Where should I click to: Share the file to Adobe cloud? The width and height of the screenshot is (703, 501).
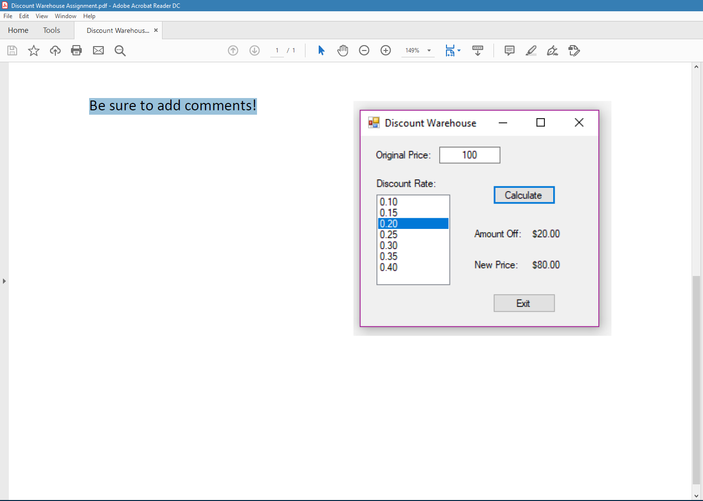(x=55, y=50)
